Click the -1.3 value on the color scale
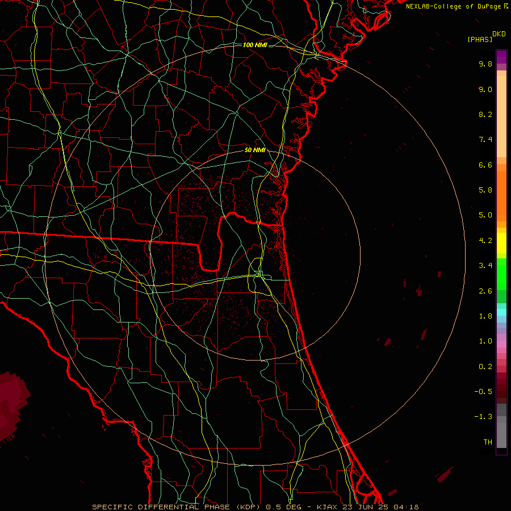Image resolution: width=511 pixels, height=511 pixels. point(483,417)
